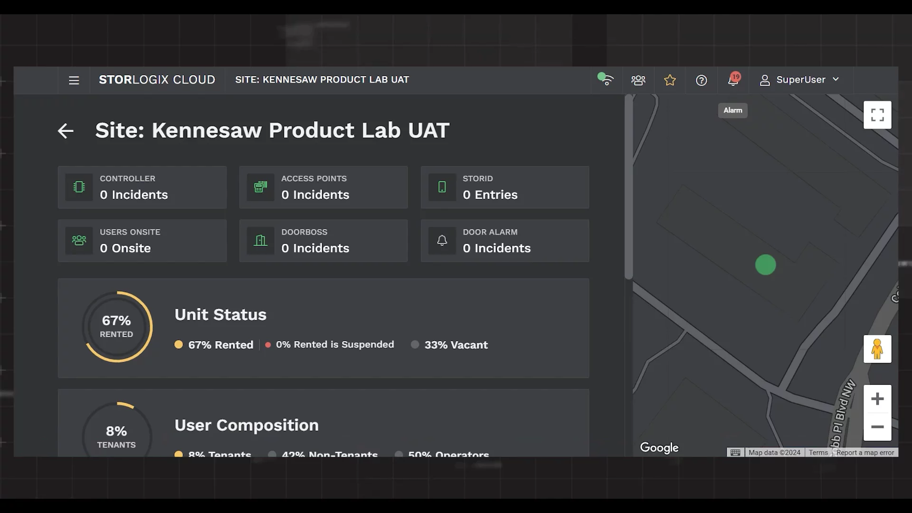Toggle fullscreen map view
912x513 pixels.
pos(877,115)
